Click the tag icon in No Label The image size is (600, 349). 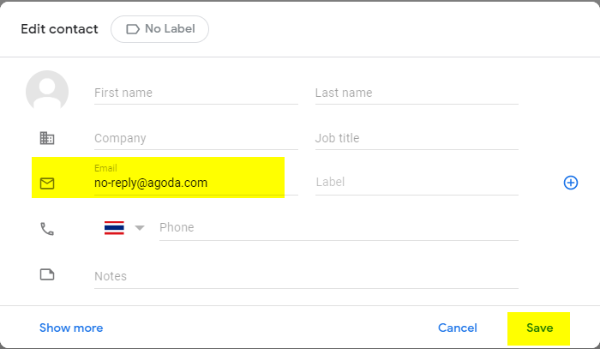pyautogui.click(x=133, y=29)
